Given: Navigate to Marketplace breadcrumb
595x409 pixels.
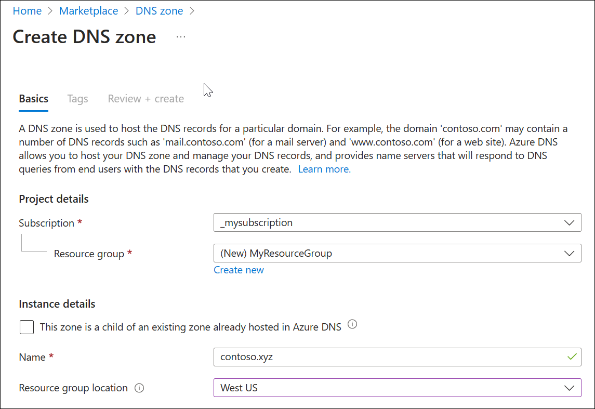Looking at the screenshot, I should [88, 11].
